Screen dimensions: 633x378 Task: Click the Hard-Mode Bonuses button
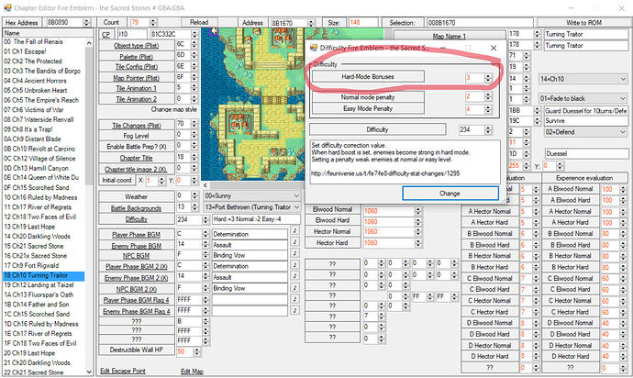coord(368,76)
